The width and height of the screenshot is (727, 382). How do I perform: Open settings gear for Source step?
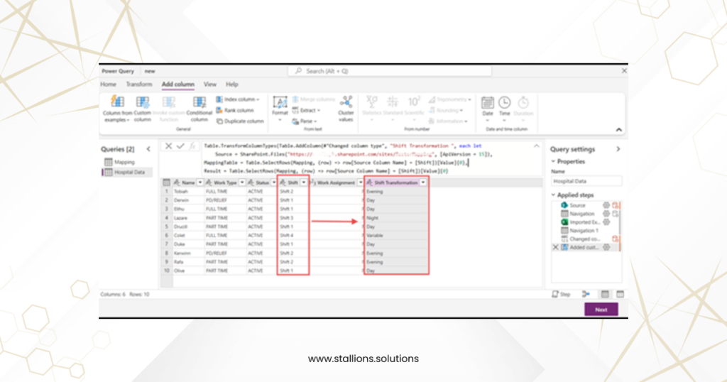(x=606, y=205)
